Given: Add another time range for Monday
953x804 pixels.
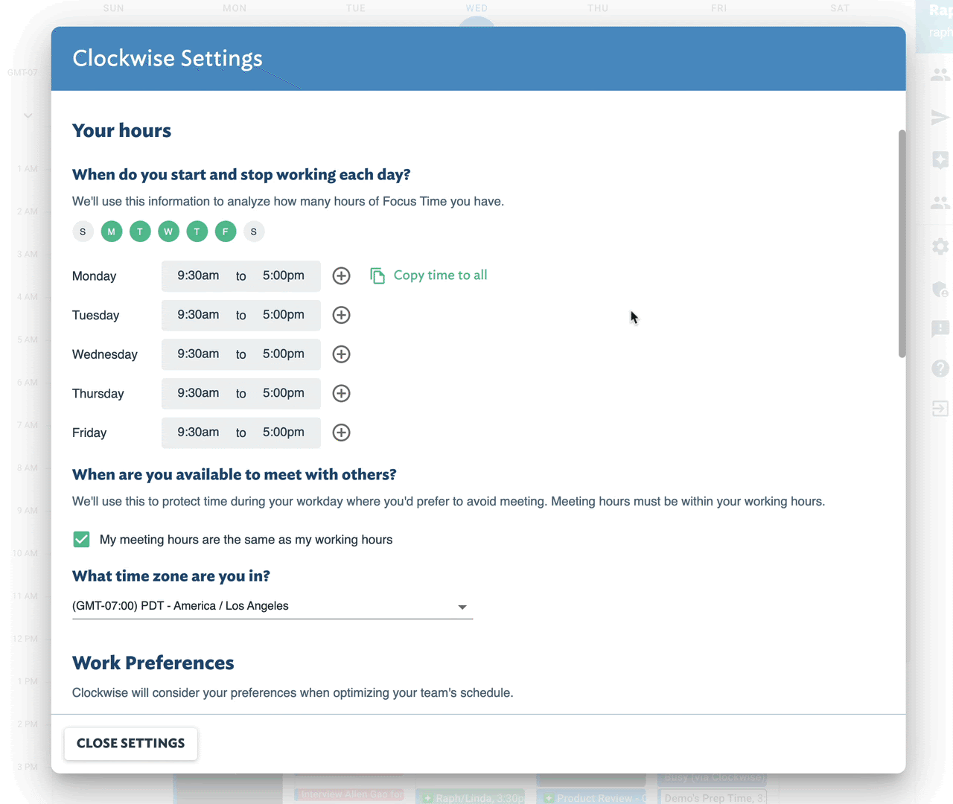Looking at the screenshot, I should tap(341, 275).
